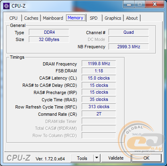Select the 32 GBytes size value

coord(49,39)
